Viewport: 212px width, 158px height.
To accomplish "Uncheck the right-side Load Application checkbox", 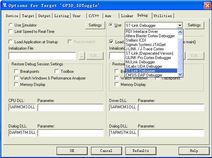I will tap(111, 42).
